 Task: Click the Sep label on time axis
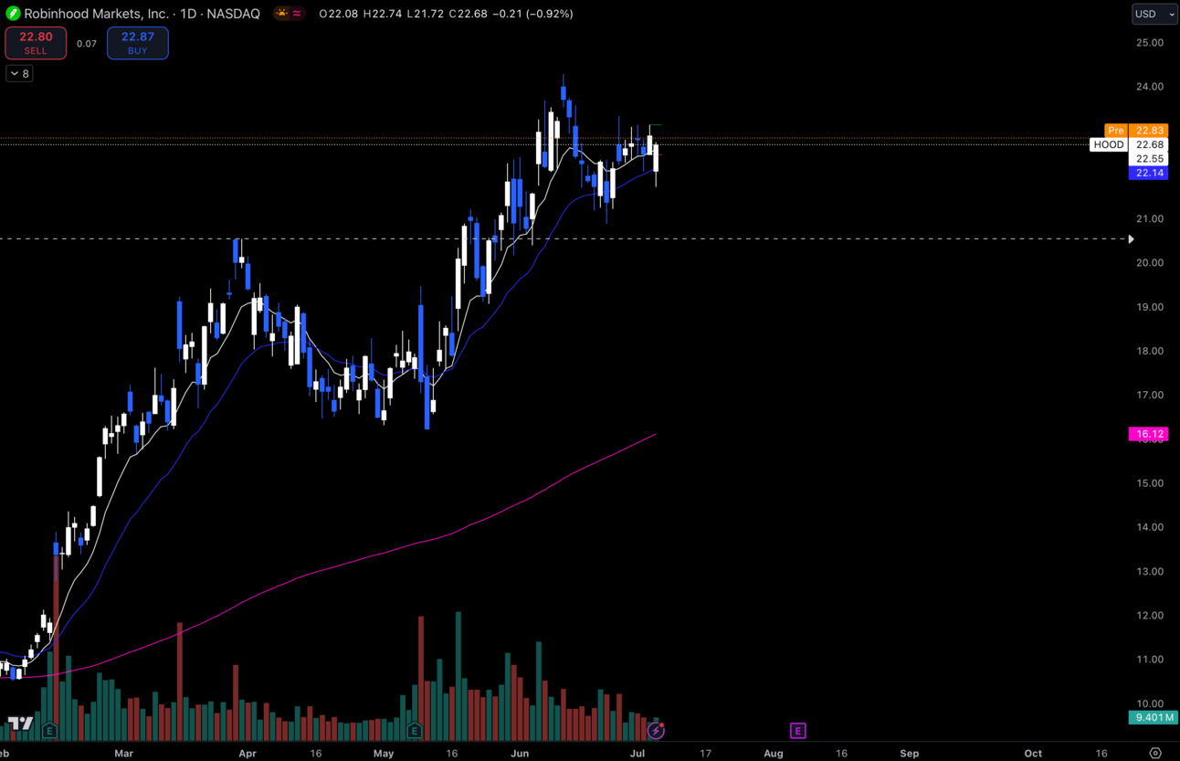[x=910, y=754]
